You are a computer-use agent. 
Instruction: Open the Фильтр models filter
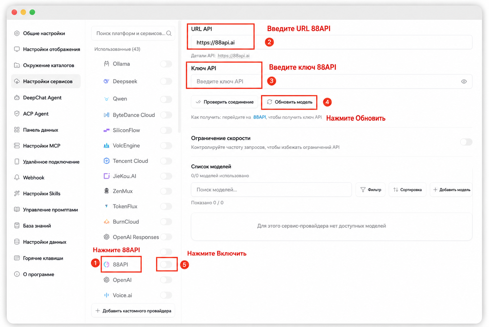click(x=371, y=190)
